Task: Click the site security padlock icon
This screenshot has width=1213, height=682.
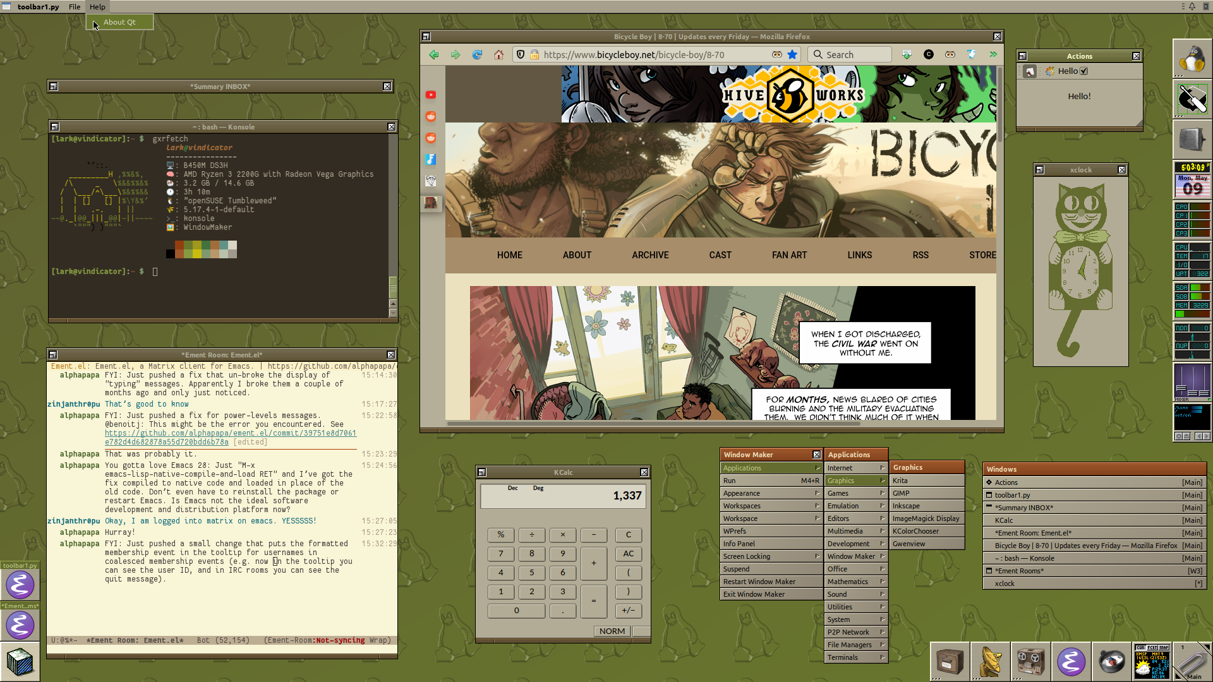Action: point(534,55)
